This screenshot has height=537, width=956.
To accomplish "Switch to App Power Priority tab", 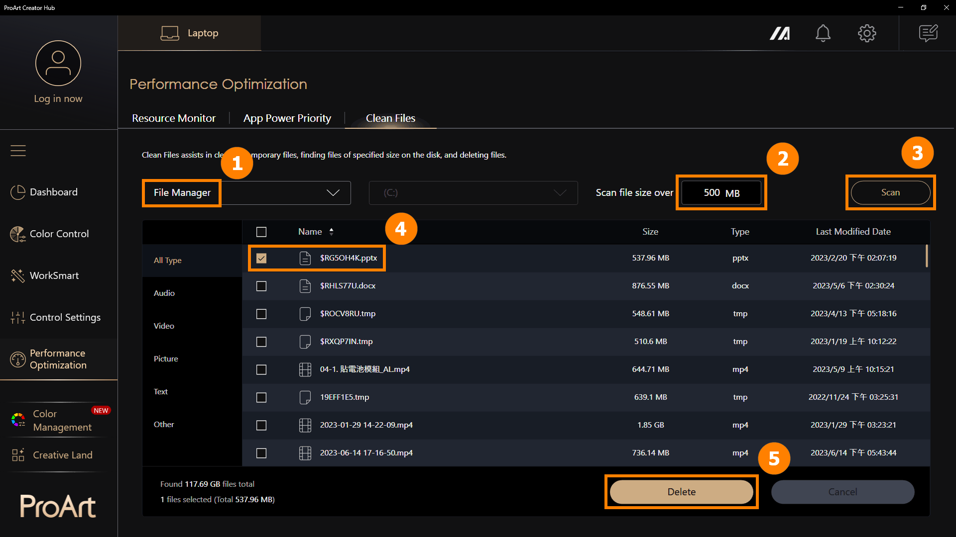I will pos(287,118).
